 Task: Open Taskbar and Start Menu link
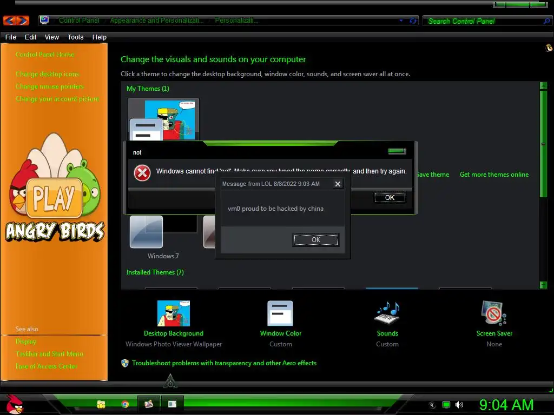coord(49,353)
